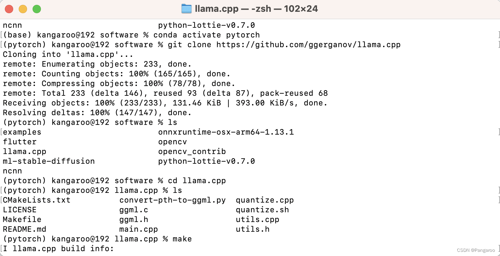This screenshot has height=256, width=500.
Task: Click the green fullscreen window button
Action: [x=37, y=9]
